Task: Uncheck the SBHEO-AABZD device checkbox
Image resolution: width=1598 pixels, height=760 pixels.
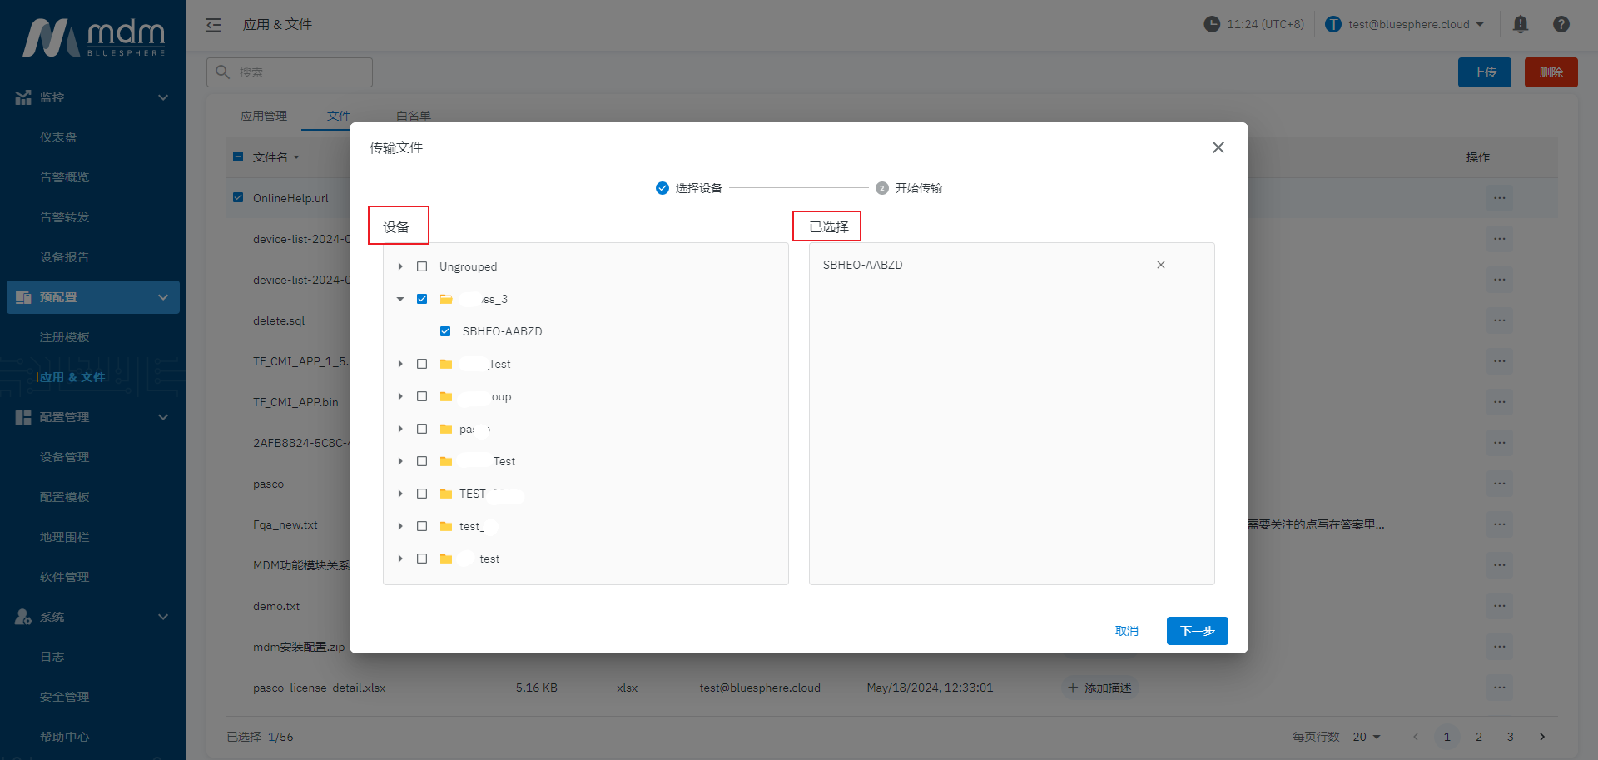Action: click(x=445, y=331)
